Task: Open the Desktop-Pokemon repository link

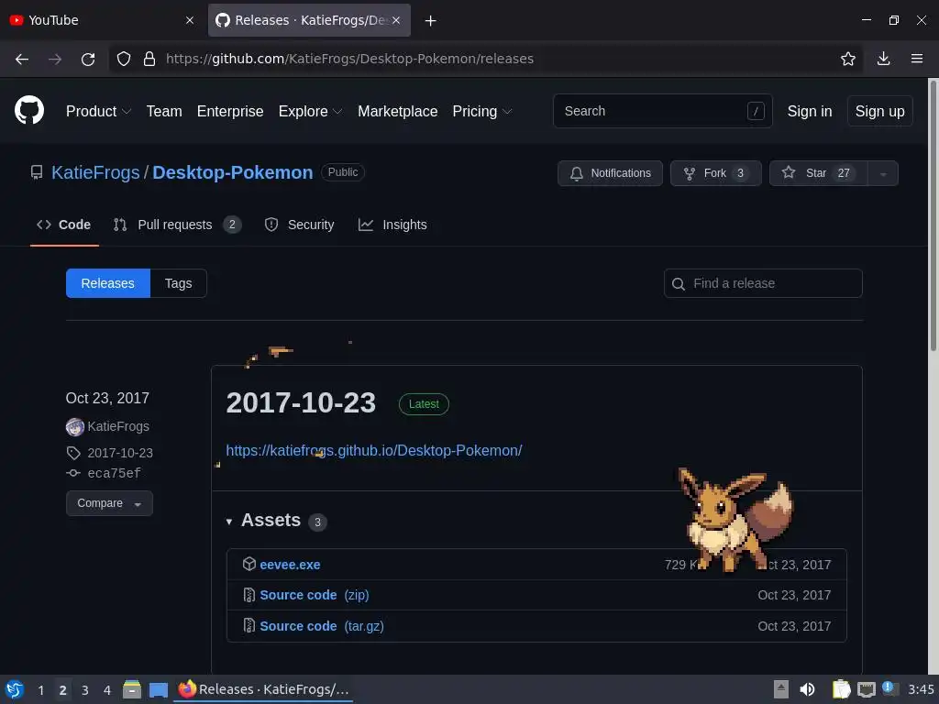Action: tap(232, 172)
